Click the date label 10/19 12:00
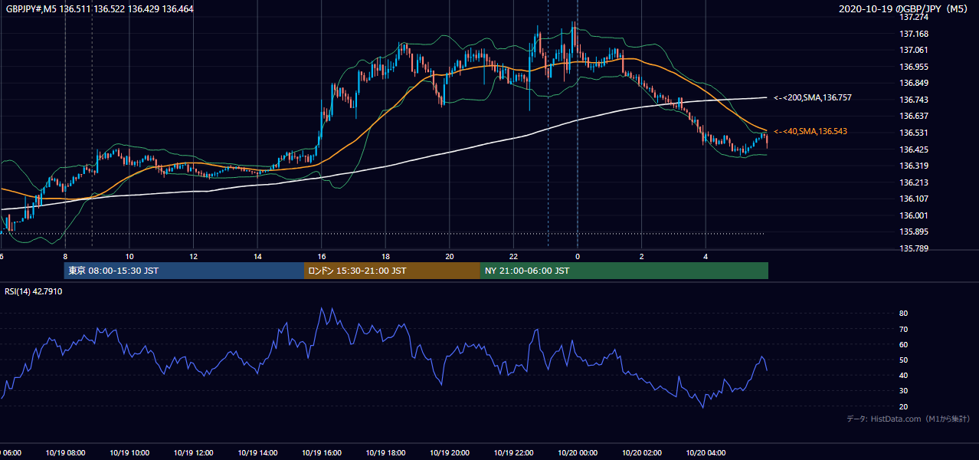 pyautogui.click(x=193, y=453)
